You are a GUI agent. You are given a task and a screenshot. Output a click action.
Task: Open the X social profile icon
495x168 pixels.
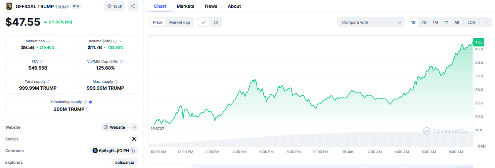pos(134,139)
